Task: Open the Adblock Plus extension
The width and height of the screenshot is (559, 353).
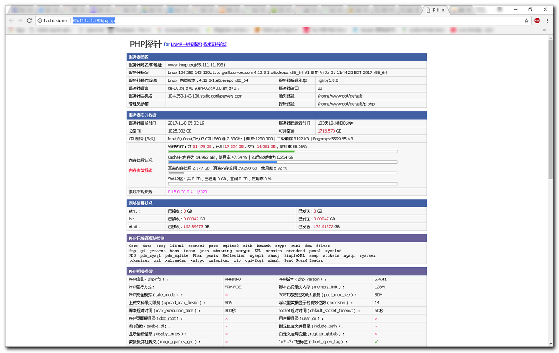Action: pos(537,20)
